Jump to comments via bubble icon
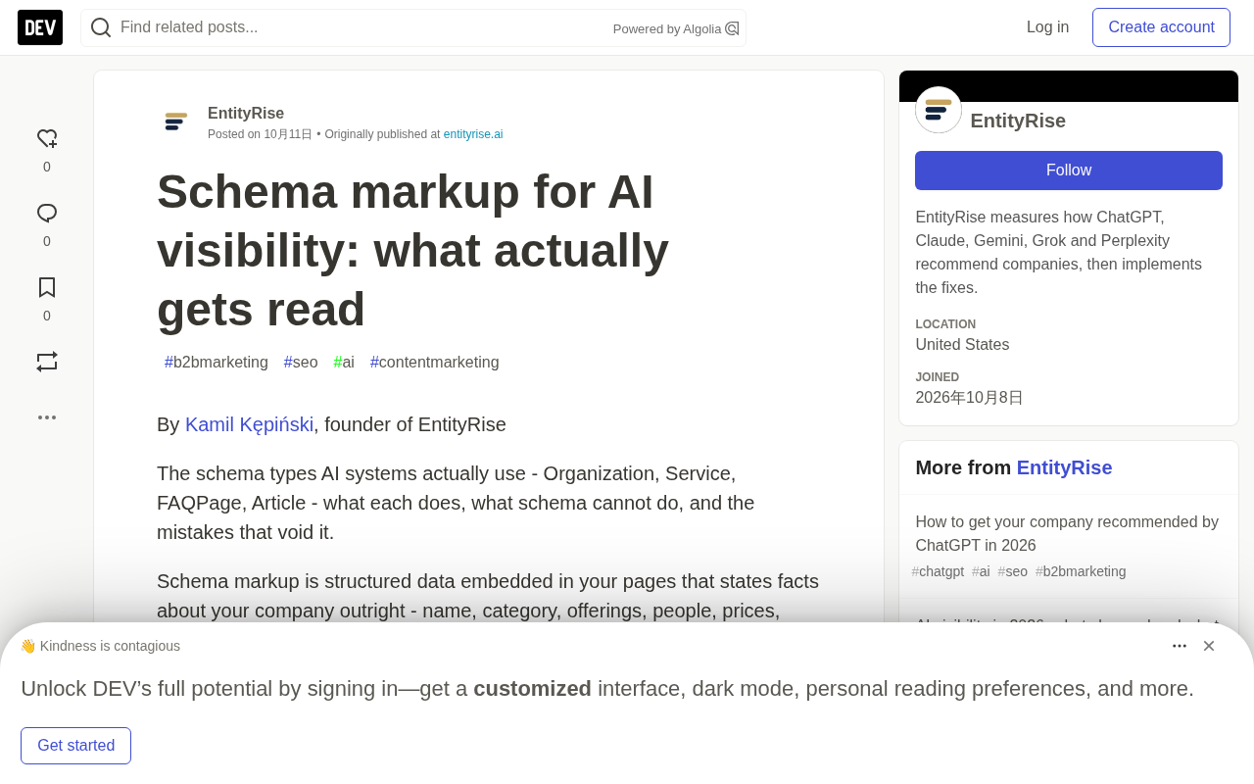 pos(47,214)
